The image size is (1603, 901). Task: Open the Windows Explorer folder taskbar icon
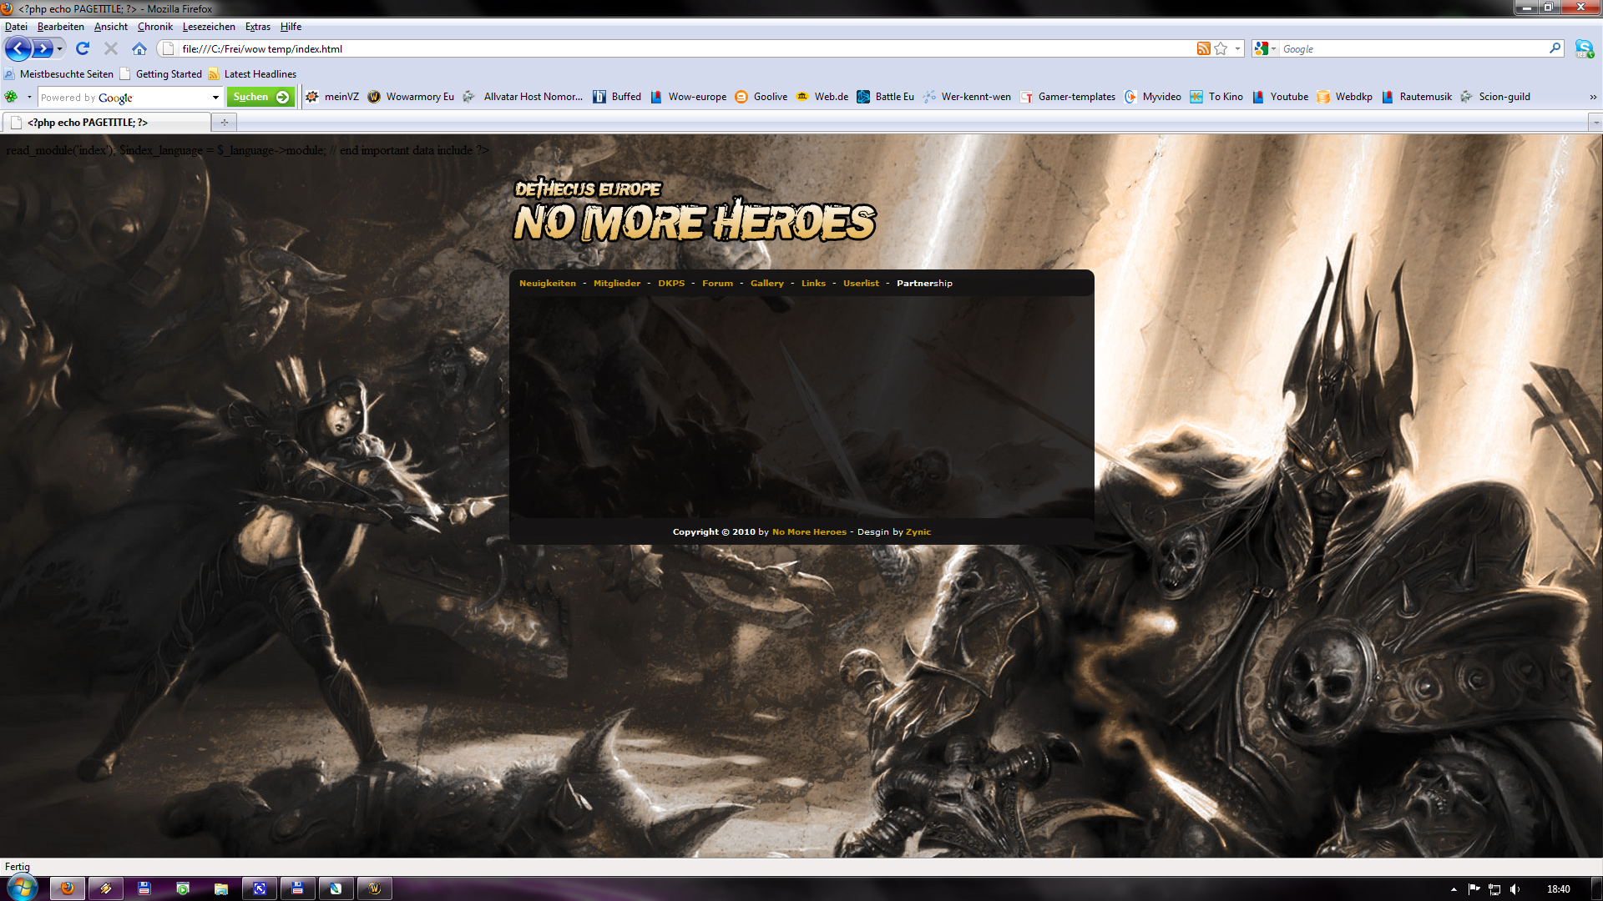[x=220, y=888]
